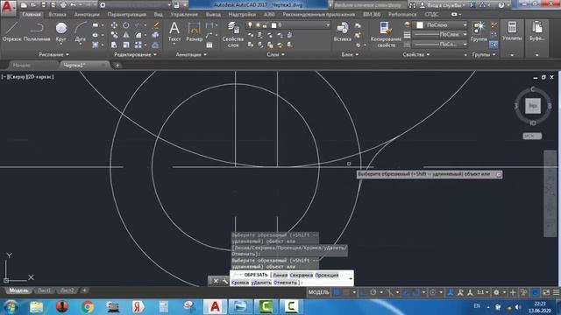561x315 pixels.
Task: Click the AutoCAD application menu logo
Action: pos(8,7)
